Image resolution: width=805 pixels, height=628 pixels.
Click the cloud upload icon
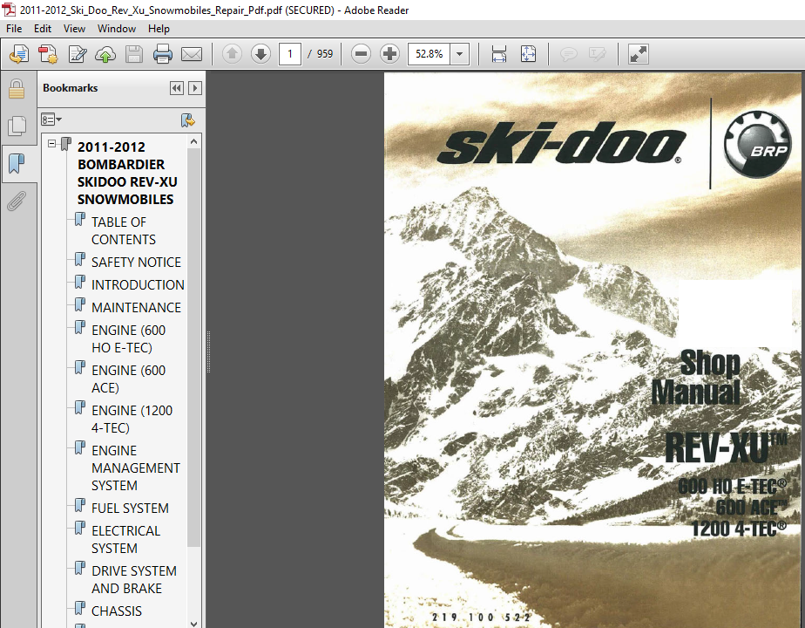[x=105, y=54]
